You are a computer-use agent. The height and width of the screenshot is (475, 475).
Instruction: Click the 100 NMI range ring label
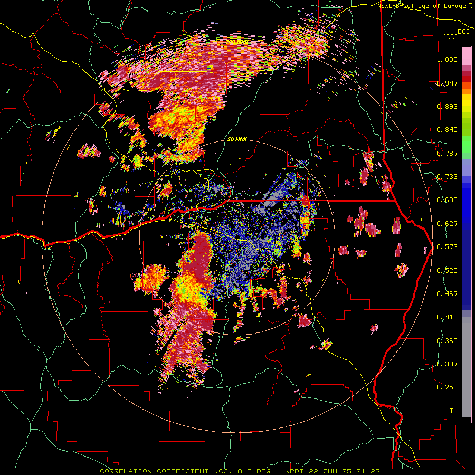click(237, 42)
